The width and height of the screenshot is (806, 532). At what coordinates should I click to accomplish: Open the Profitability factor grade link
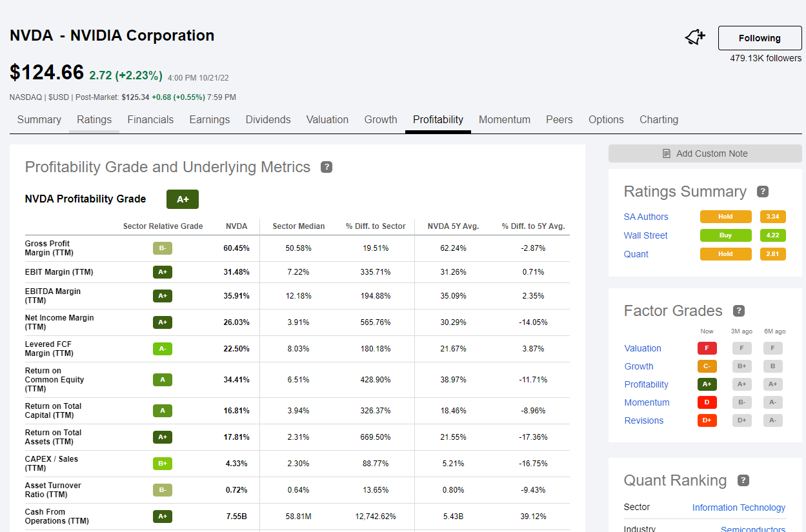click(647, 384)
